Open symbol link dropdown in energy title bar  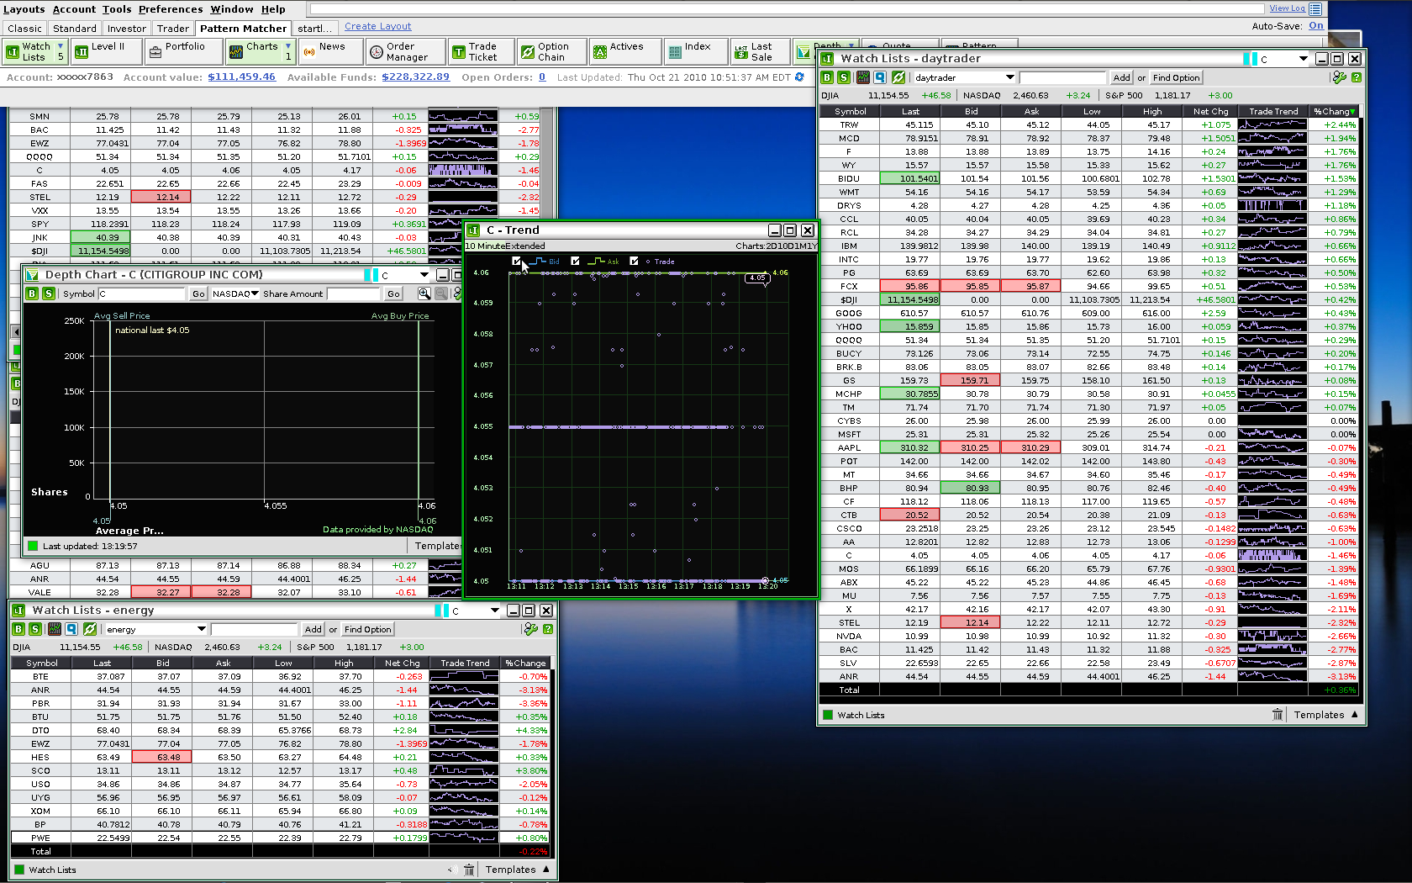click(494, 611)
